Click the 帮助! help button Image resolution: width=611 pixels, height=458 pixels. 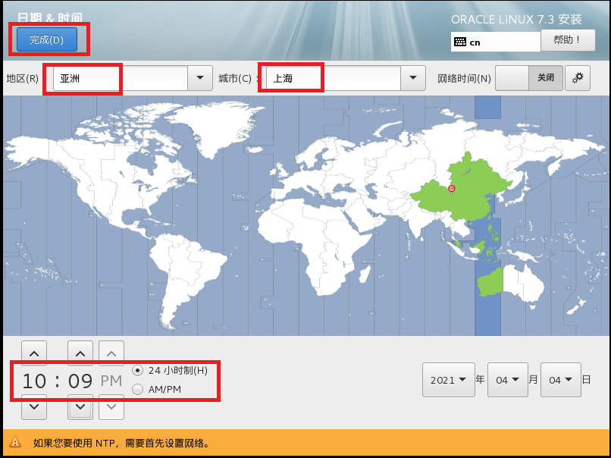568,40
